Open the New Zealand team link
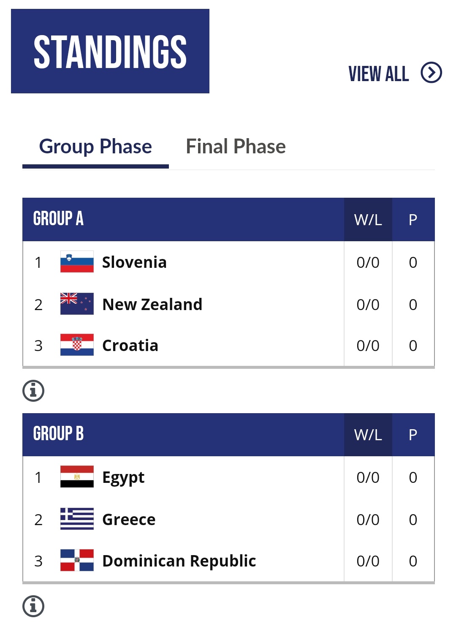 [152, 304]
